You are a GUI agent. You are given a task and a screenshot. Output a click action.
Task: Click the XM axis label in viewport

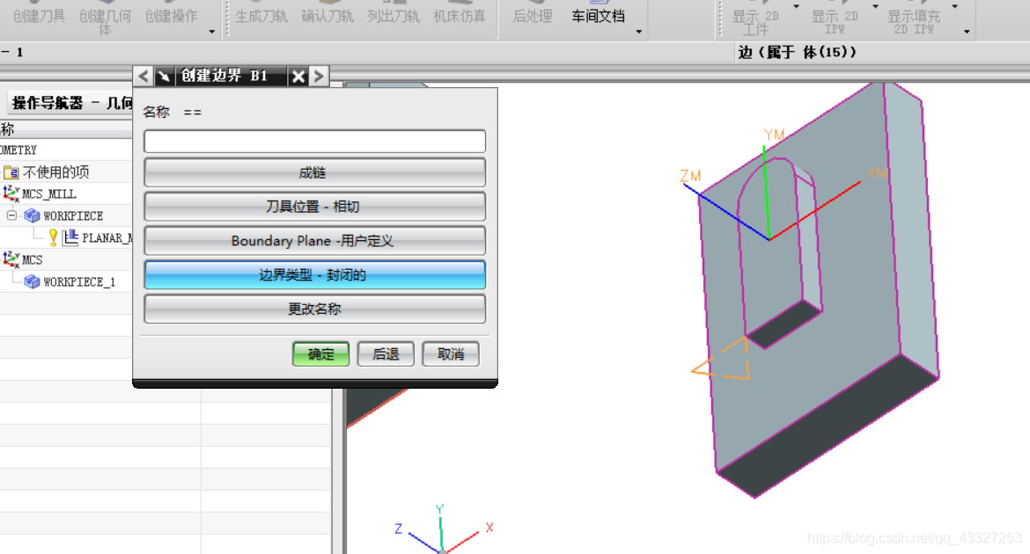[878, 173]
